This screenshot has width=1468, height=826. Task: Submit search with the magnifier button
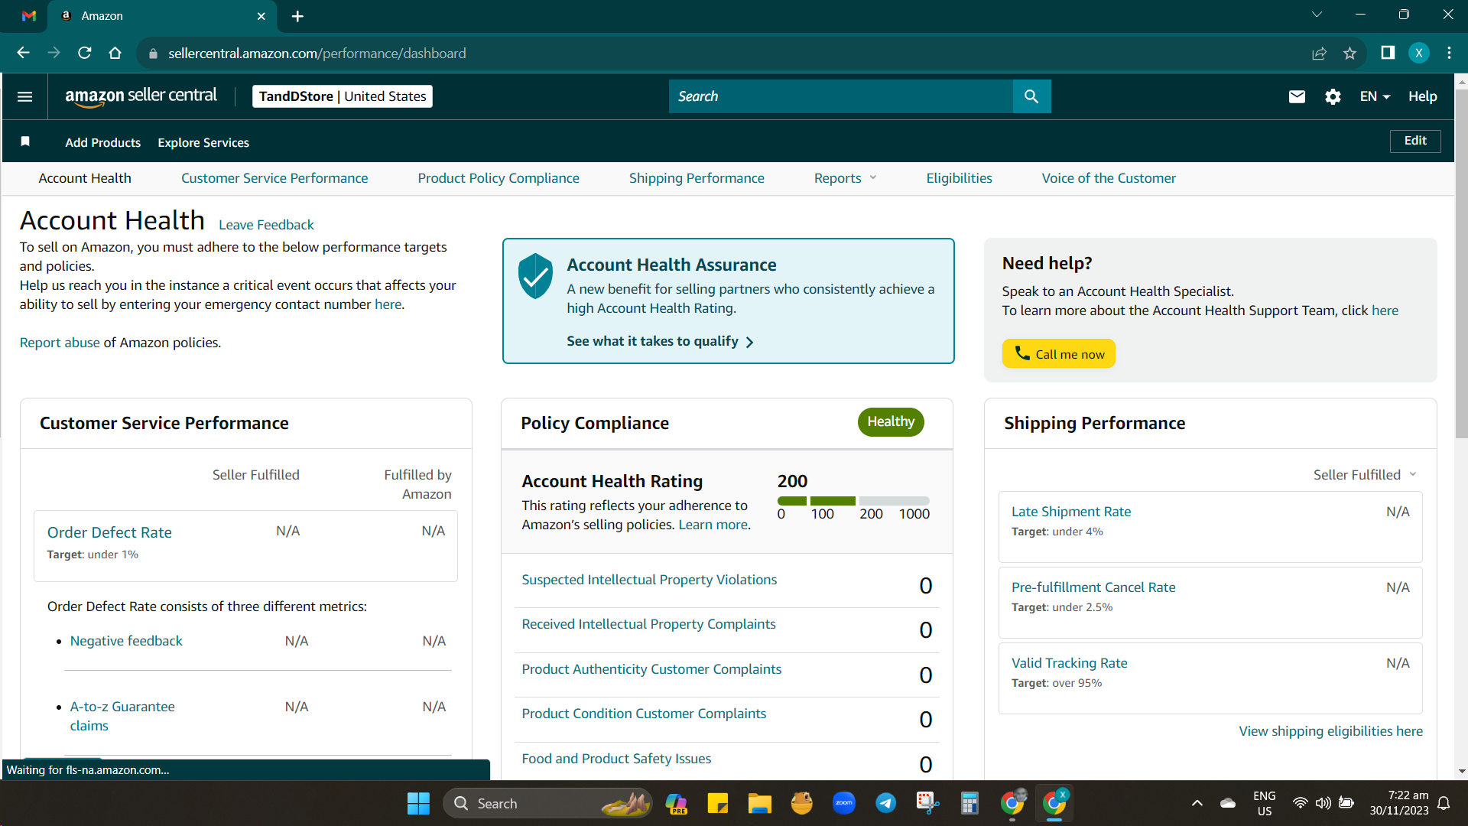click(x=1031, y=96)
